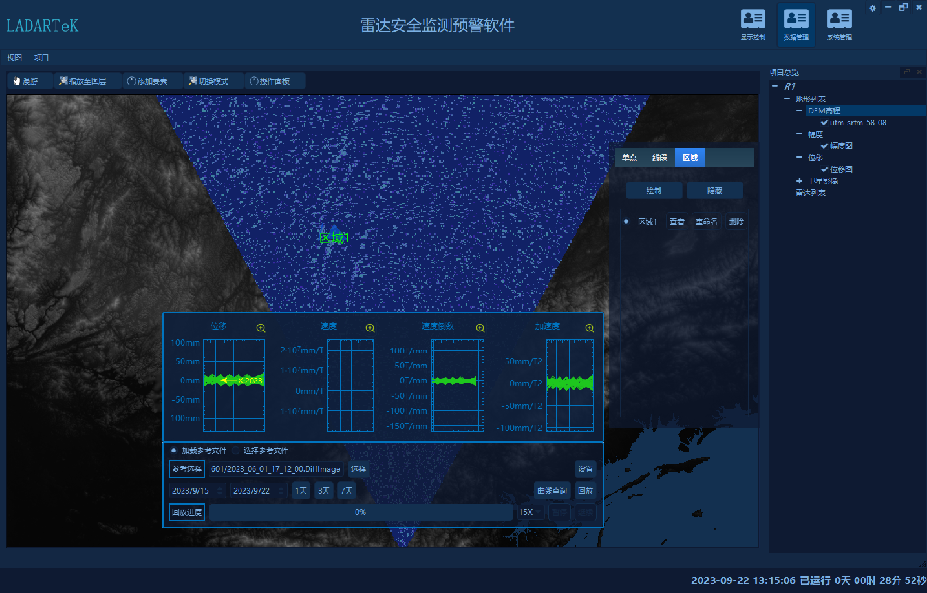The width and height of the screenshot is (927, 593).
Task: Switch to the 线段 tab
Action: pos(660,157)
